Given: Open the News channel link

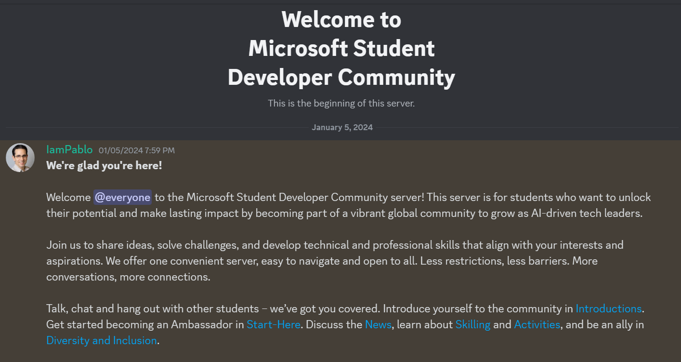Looking at the screenshot, I should [x=378, y=324].
